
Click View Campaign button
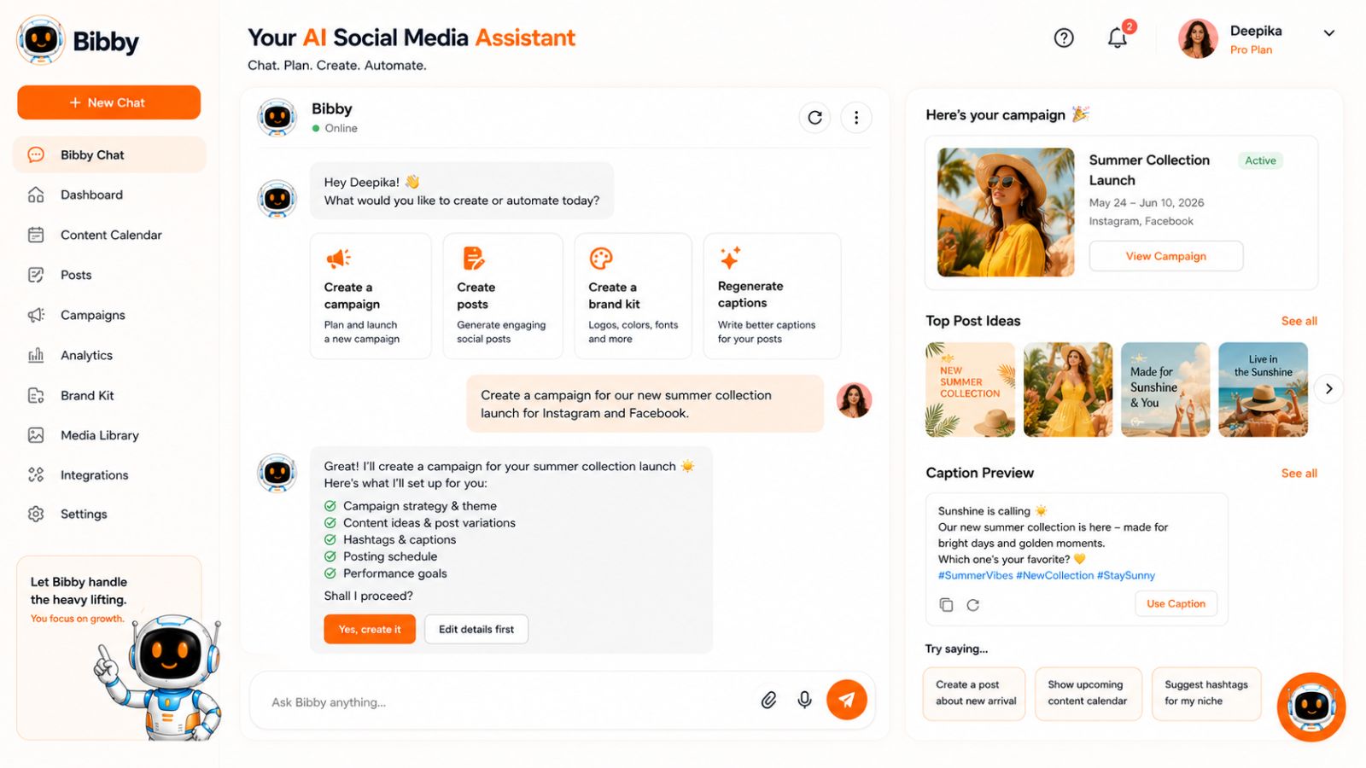tap(1166, 256)
